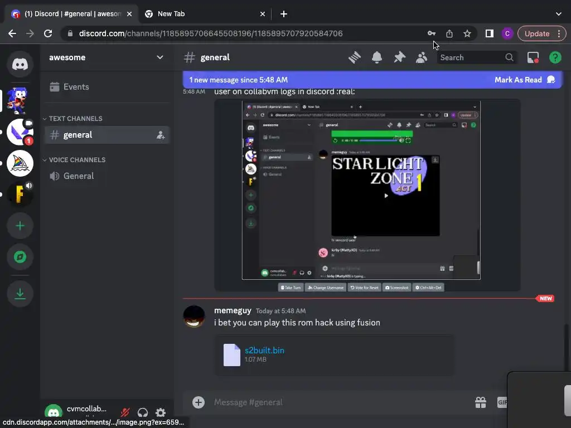Click the site lock icon in address bar
Screen dimensions: 571x428
click(x=70, y=33)
